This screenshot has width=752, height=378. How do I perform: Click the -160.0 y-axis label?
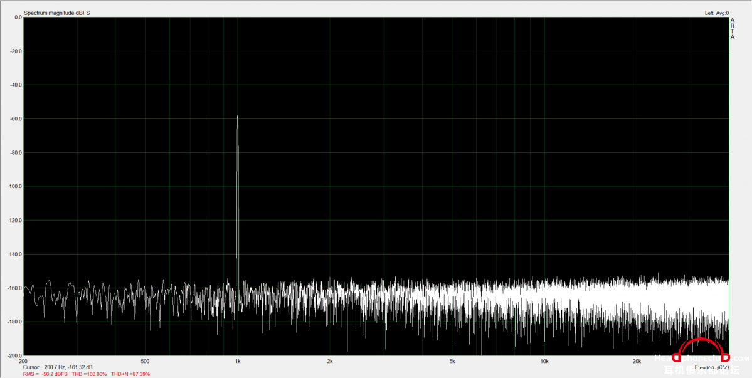tap(15, 288)
